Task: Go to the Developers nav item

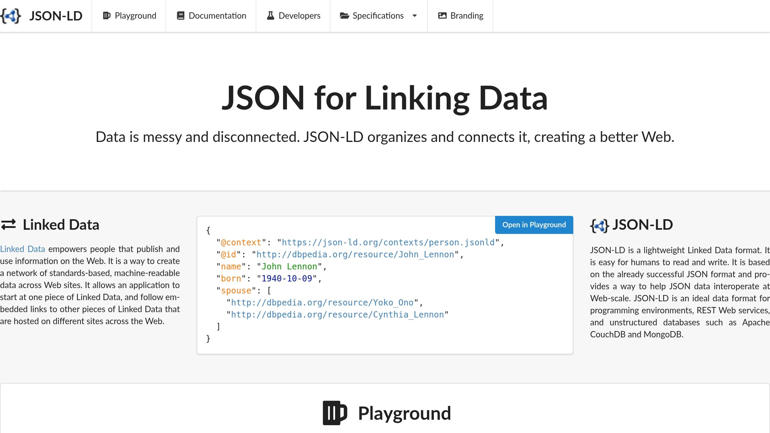Action: (293, 16)
